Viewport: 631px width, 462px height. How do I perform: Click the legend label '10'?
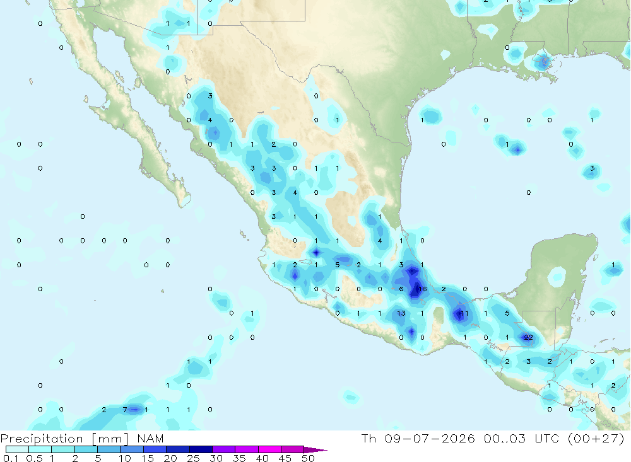125,458
